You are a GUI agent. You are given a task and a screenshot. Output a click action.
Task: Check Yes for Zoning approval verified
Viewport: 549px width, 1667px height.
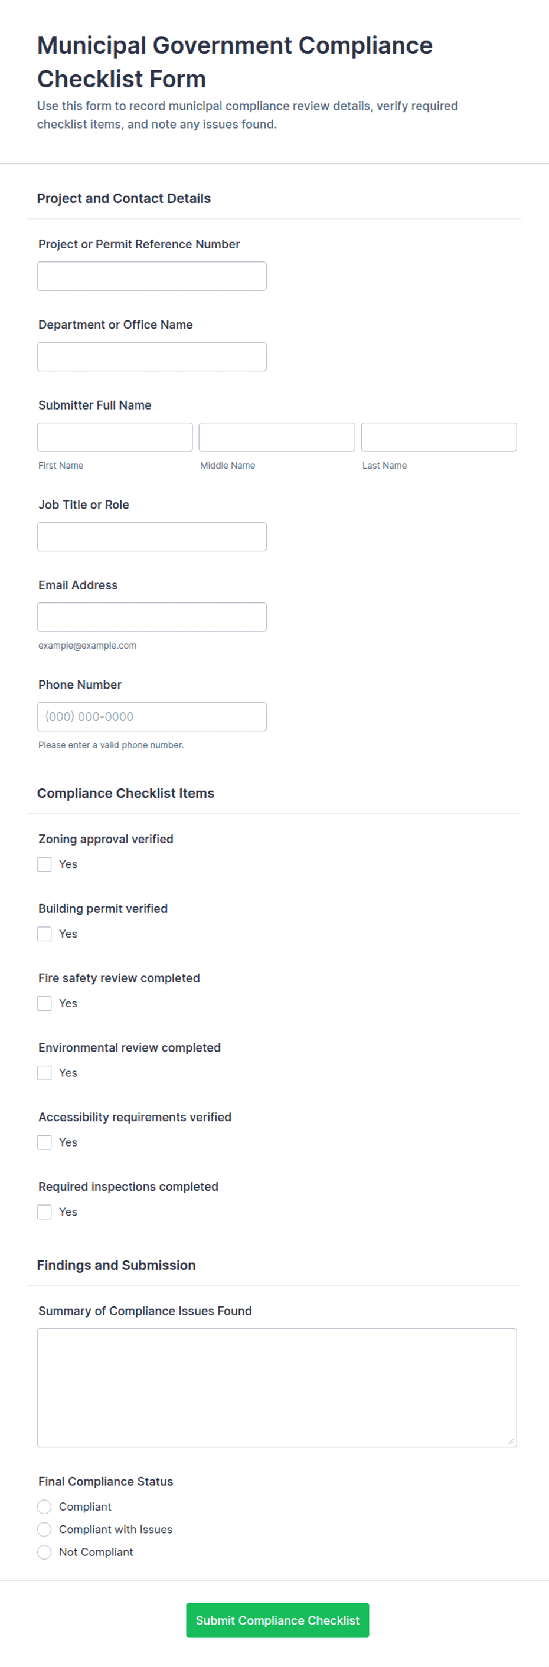(x=44, y=864)
